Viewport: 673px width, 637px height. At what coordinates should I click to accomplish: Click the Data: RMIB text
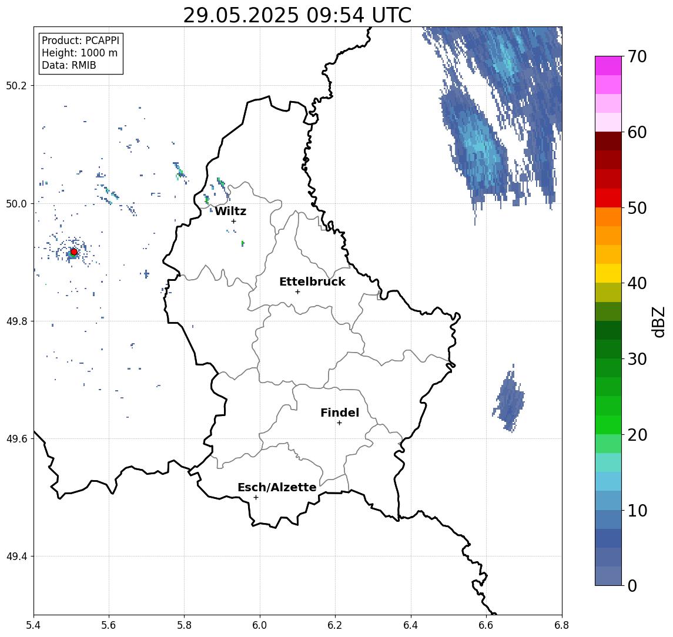(x=69, y=65)
